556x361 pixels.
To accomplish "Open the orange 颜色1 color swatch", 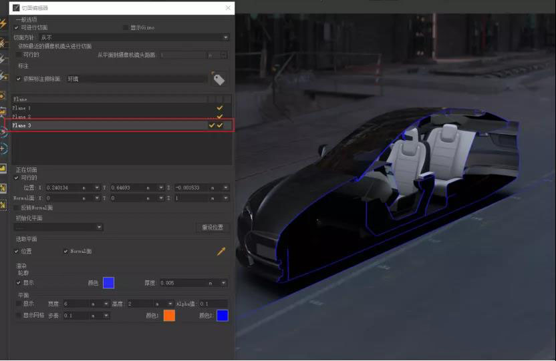I will (169, 316).
